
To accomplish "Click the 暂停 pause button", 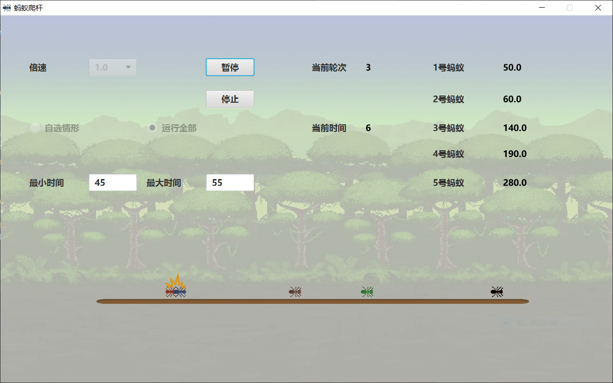I will coord(230,67).
